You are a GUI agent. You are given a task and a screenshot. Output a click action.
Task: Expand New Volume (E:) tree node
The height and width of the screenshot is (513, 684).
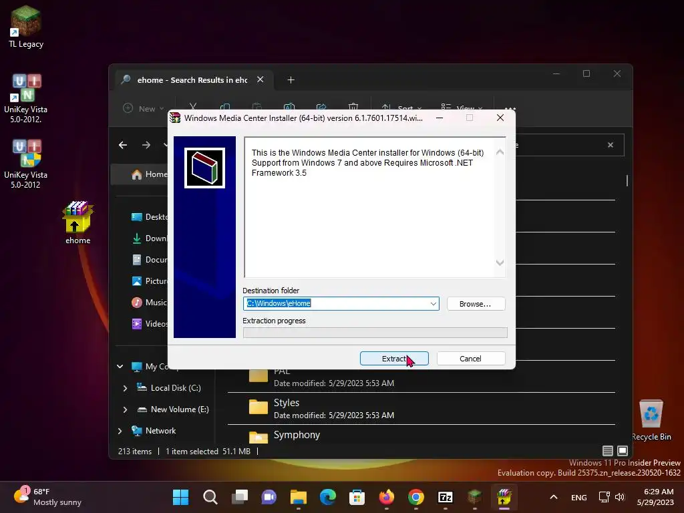coord(125,409)
